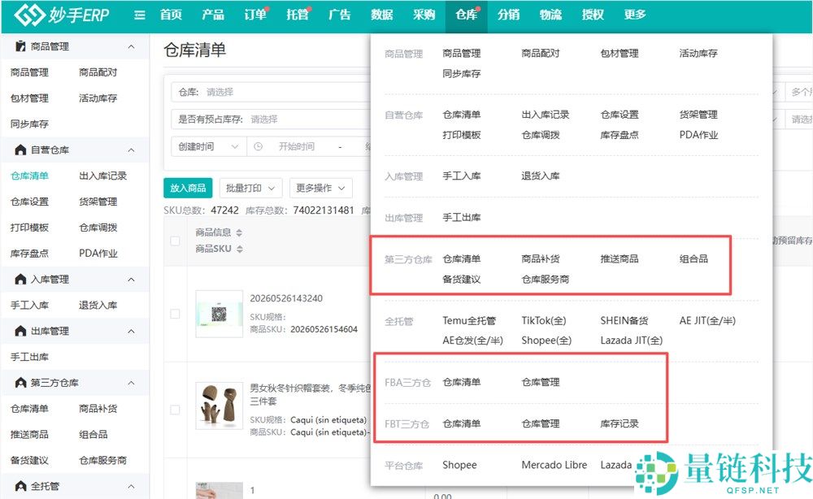Tick the select-all checkbox in table header
The width and height of the screenshot is (813, 499).
[x=176, y=241]
